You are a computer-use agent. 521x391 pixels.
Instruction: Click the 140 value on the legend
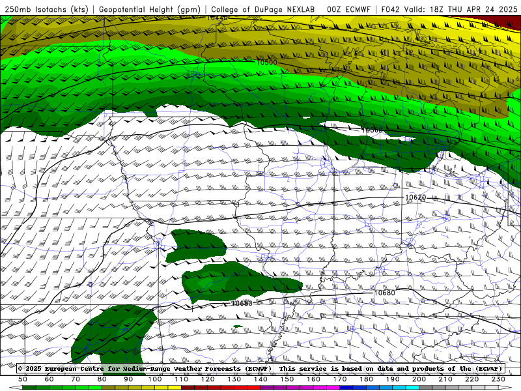tap(260, 379)
